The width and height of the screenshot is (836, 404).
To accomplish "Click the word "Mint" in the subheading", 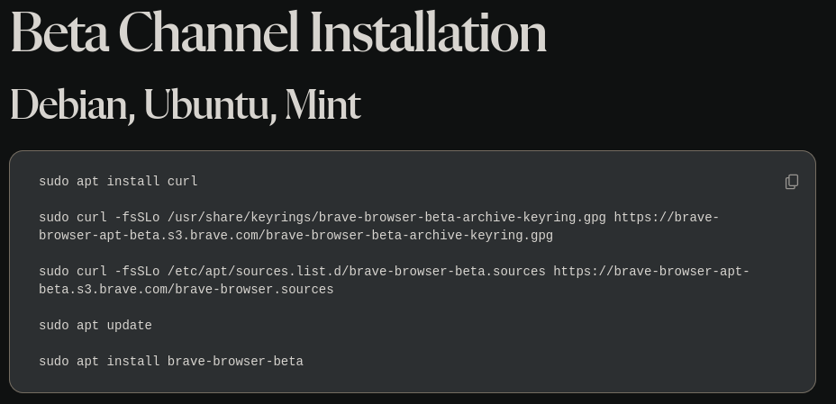I will pyautogui.click(x=323, y=104).
